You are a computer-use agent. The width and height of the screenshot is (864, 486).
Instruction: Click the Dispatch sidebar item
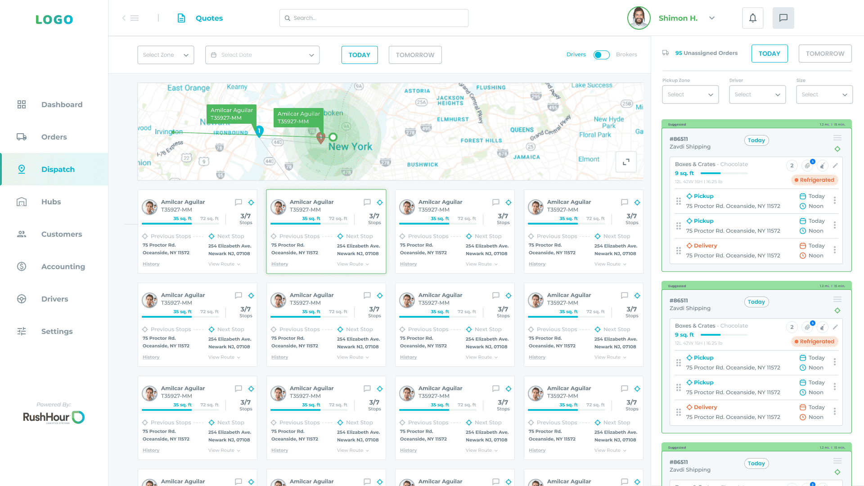[x=54, y=169]
